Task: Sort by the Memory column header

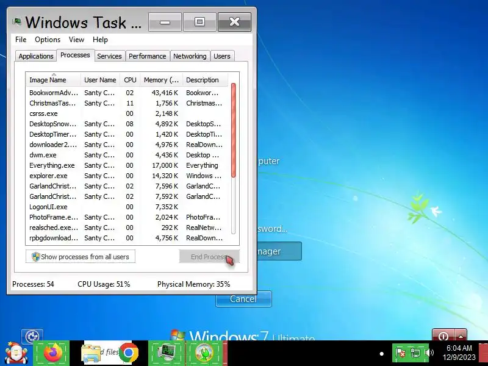Action: pos(161,80)
